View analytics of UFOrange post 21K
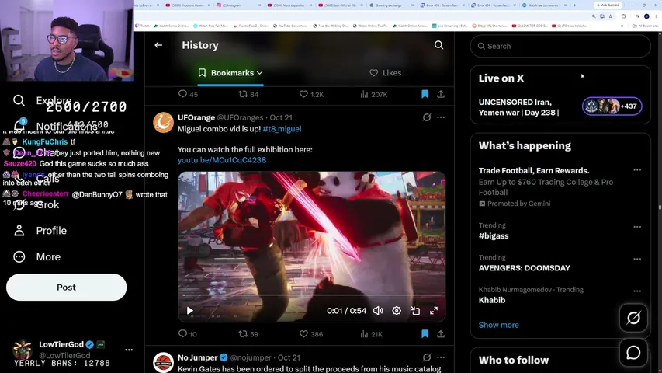Image resolution: width=662 pixels, height=373 pixels. pos(372,333)
